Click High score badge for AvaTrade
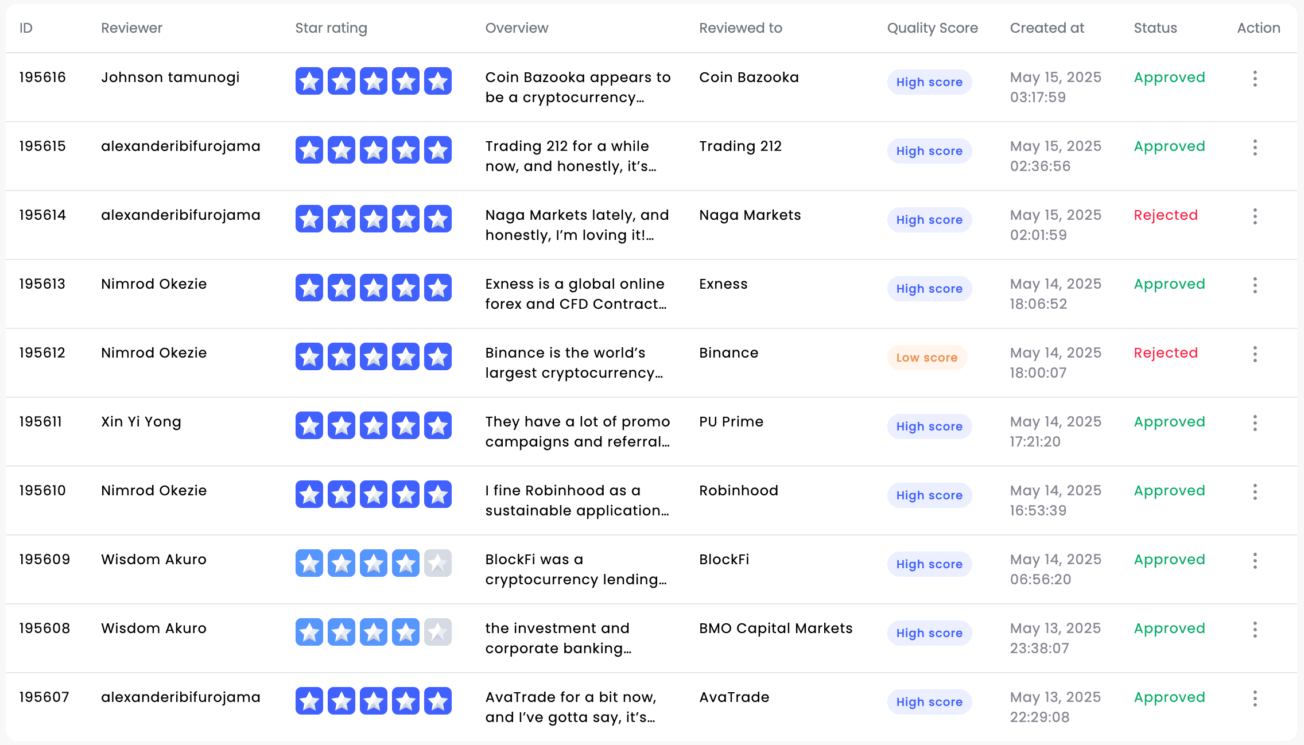1304x745 pixels. [x=929, y=702]
